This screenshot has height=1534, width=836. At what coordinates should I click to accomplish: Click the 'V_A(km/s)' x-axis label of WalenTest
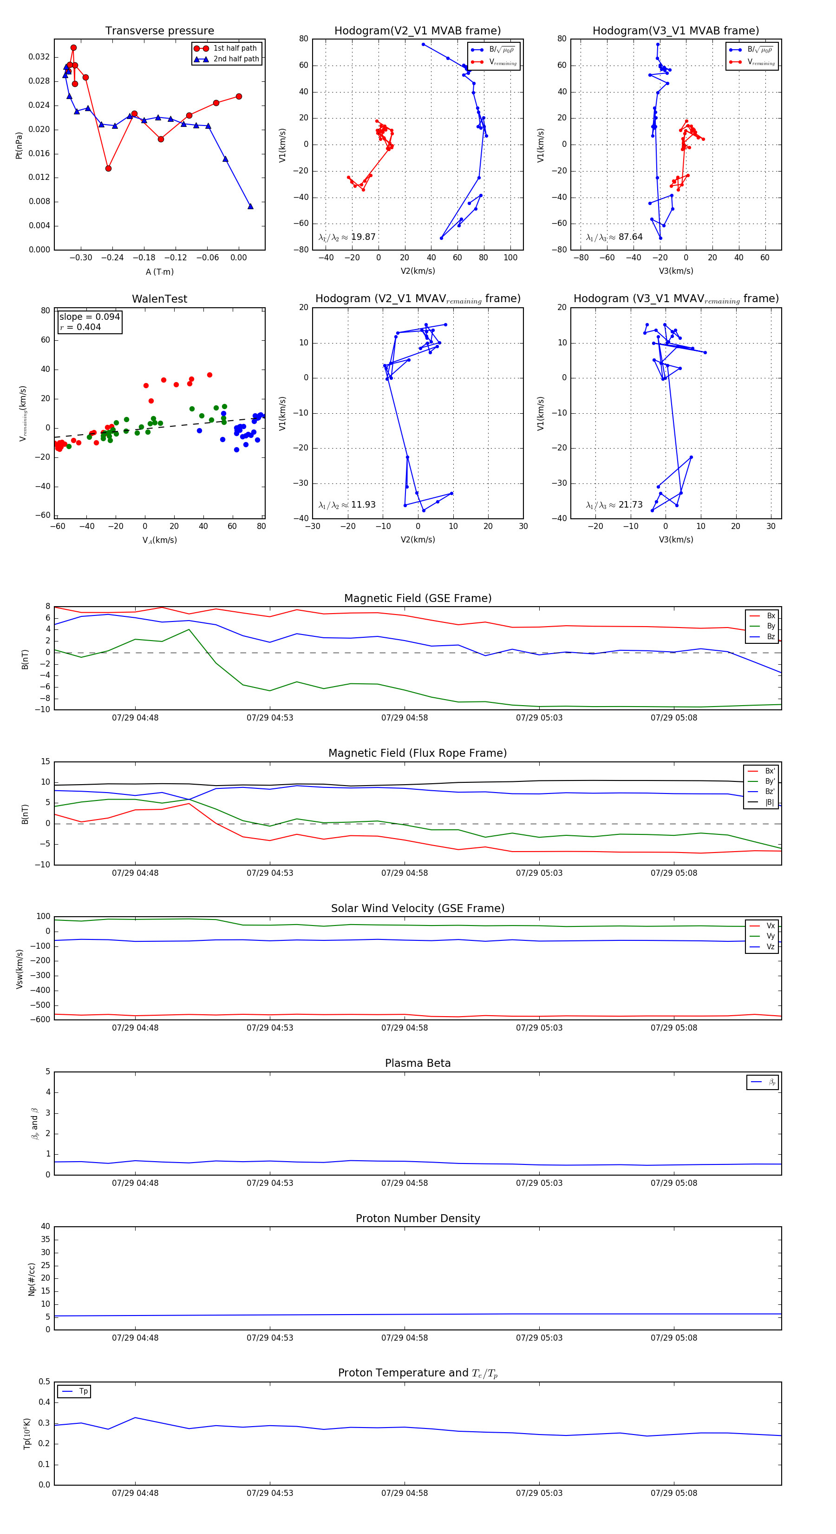click(x=159, y=540)
